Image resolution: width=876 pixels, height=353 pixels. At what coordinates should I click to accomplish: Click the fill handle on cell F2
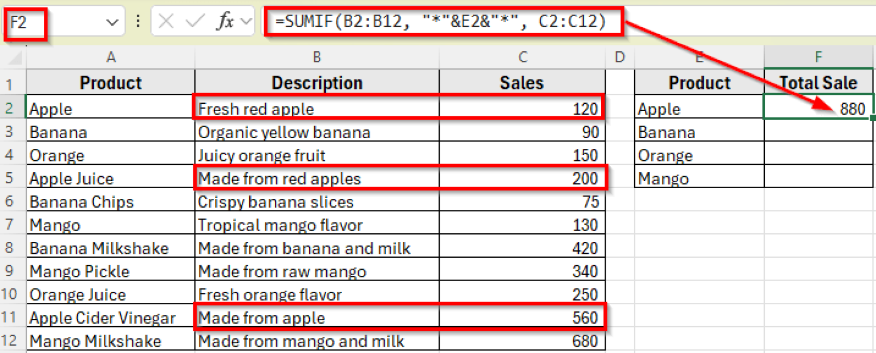[873, 118]
